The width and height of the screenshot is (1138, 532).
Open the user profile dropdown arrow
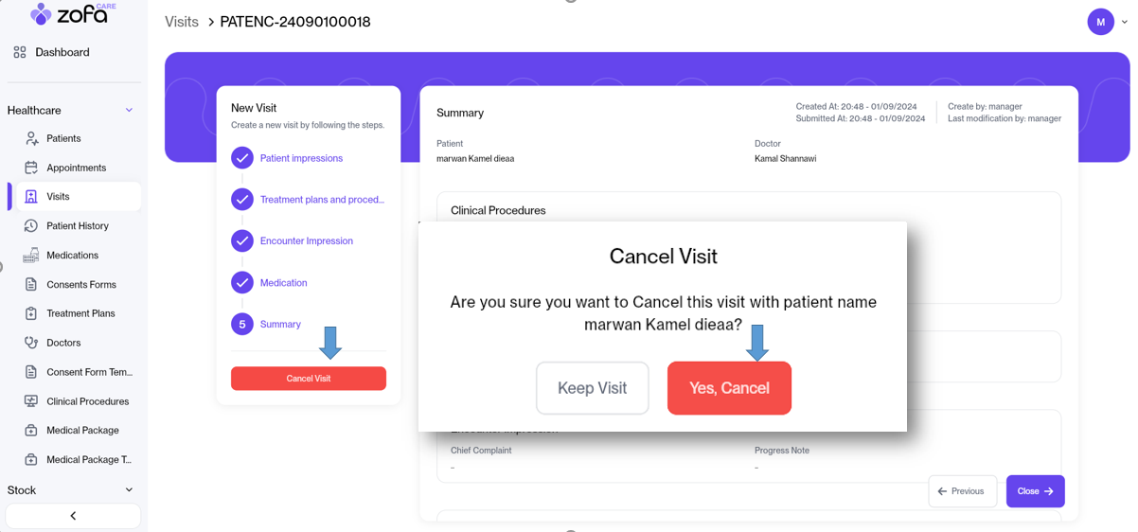point(1125,22)
